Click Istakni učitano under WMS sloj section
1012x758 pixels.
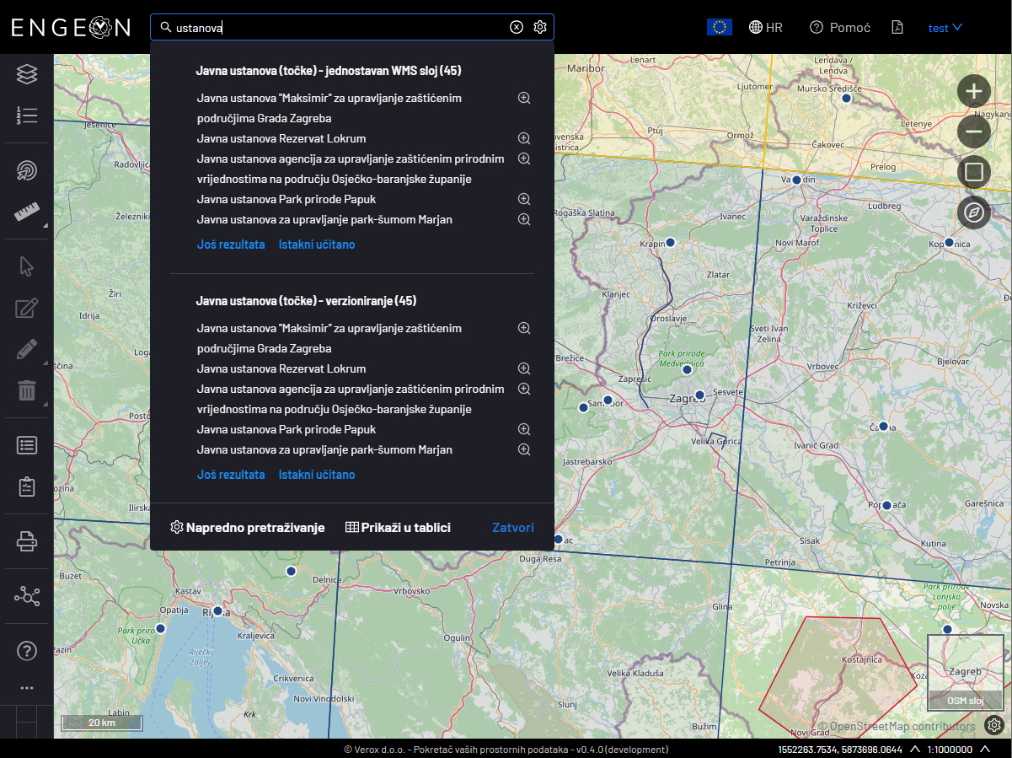tap(317, 245)
